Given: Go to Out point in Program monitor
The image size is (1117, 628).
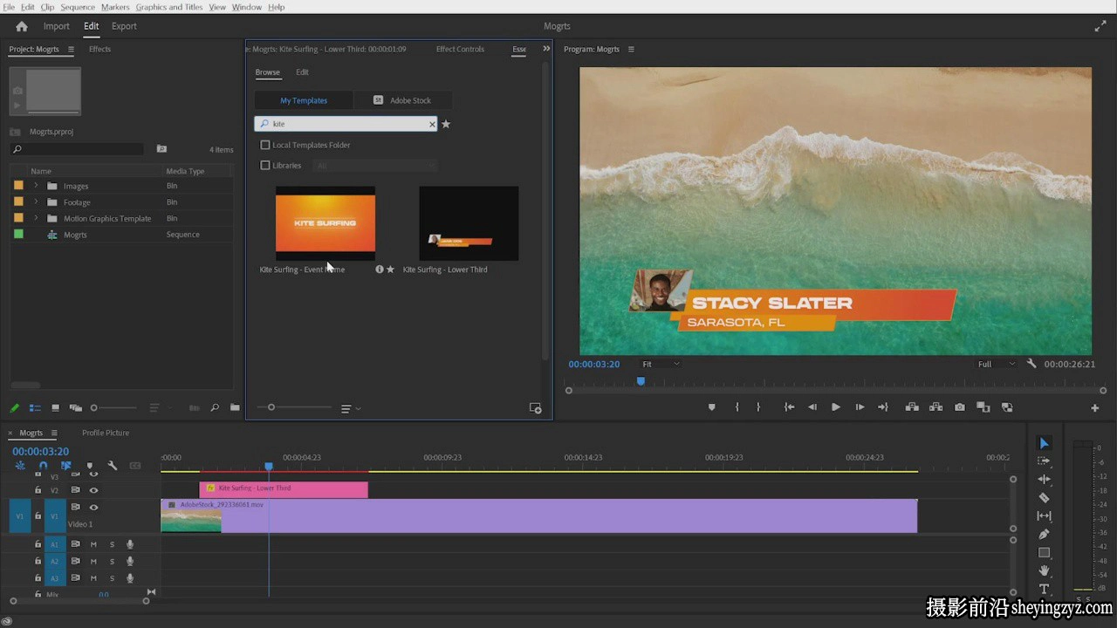Looking at the screenshot, I should (883, 407).
